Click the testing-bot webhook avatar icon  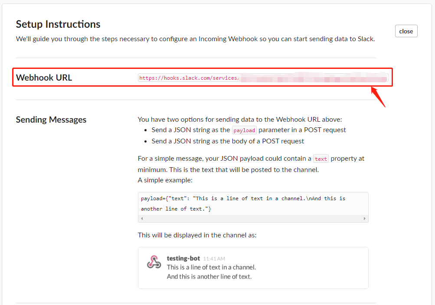[154, 262]
